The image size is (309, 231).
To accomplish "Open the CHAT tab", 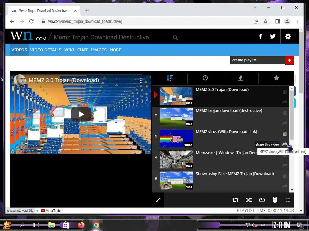I will coord(82,50).
